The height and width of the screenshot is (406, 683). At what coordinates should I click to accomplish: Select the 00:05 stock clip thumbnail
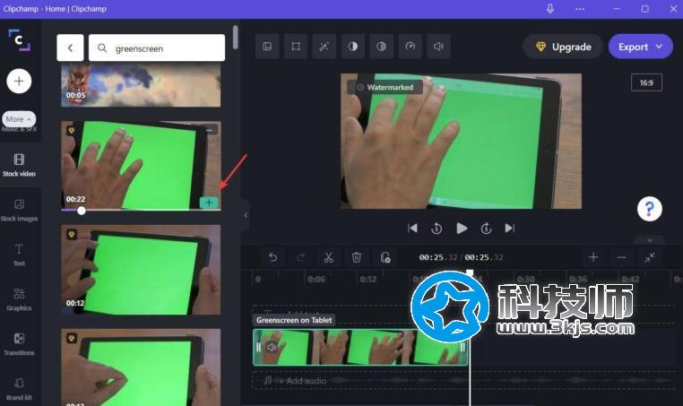[x=141, y=84]
